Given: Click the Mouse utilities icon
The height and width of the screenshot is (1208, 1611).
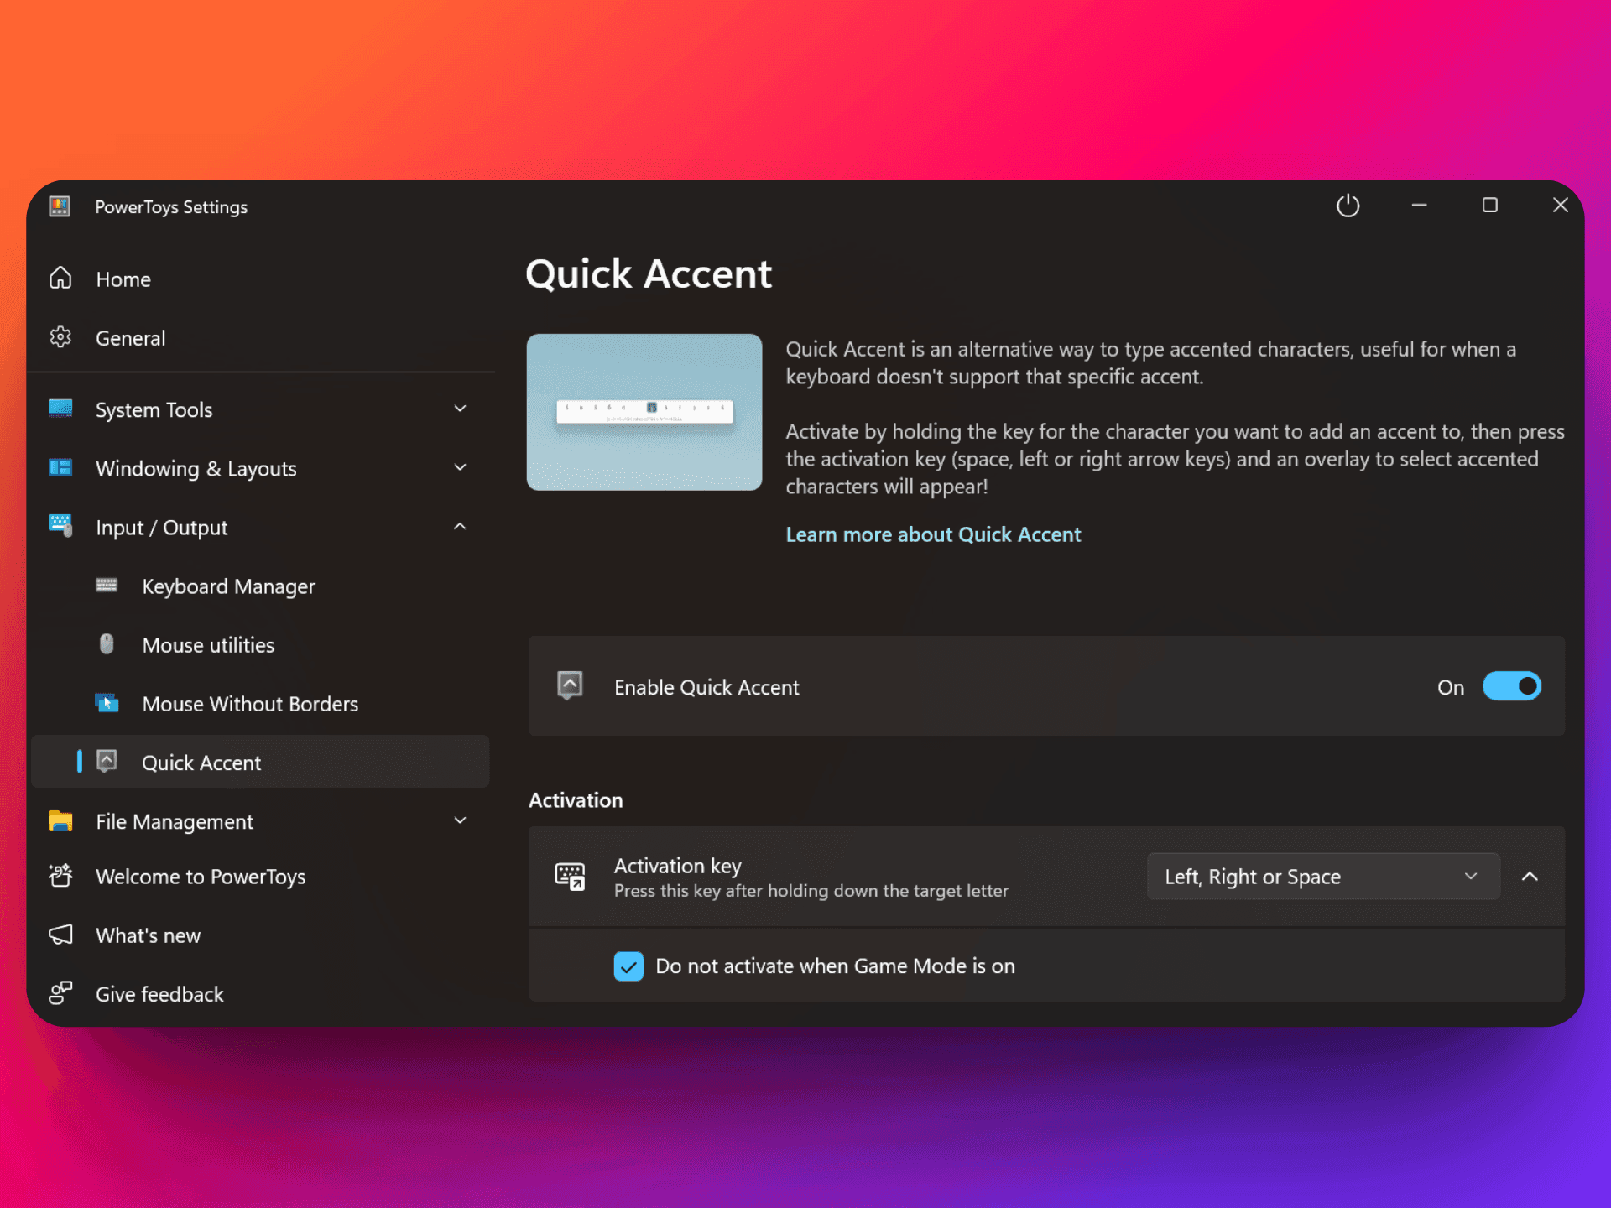Looking at the screenshot, I should pos(107,644).
